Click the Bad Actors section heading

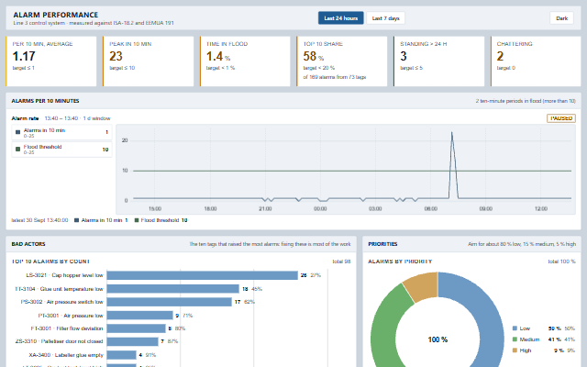click(28, 244)
